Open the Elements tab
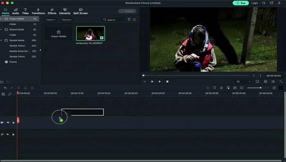The image size is (286, 162). pos(65,11)
